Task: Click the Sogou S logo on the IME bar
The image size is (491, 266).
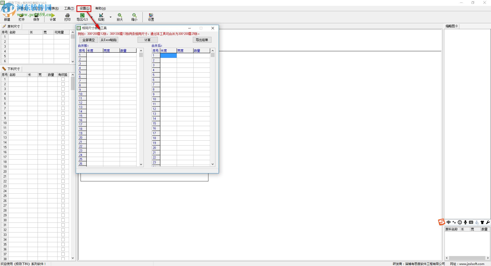Action: pyautogui.click(x=442, y=222)
